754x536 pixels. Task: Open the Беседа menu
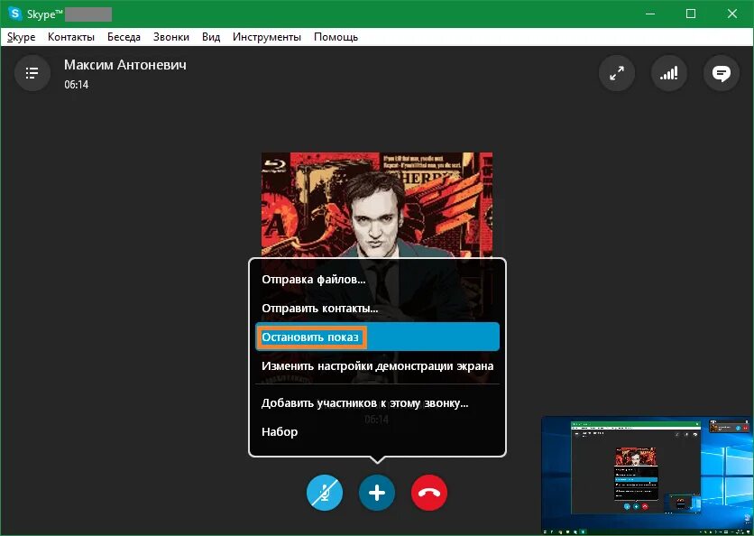tap(124, 37)
